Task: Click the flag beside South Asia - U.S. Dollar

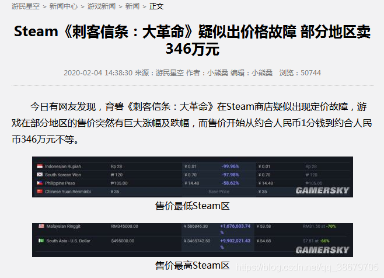Action: pos(41,241)
